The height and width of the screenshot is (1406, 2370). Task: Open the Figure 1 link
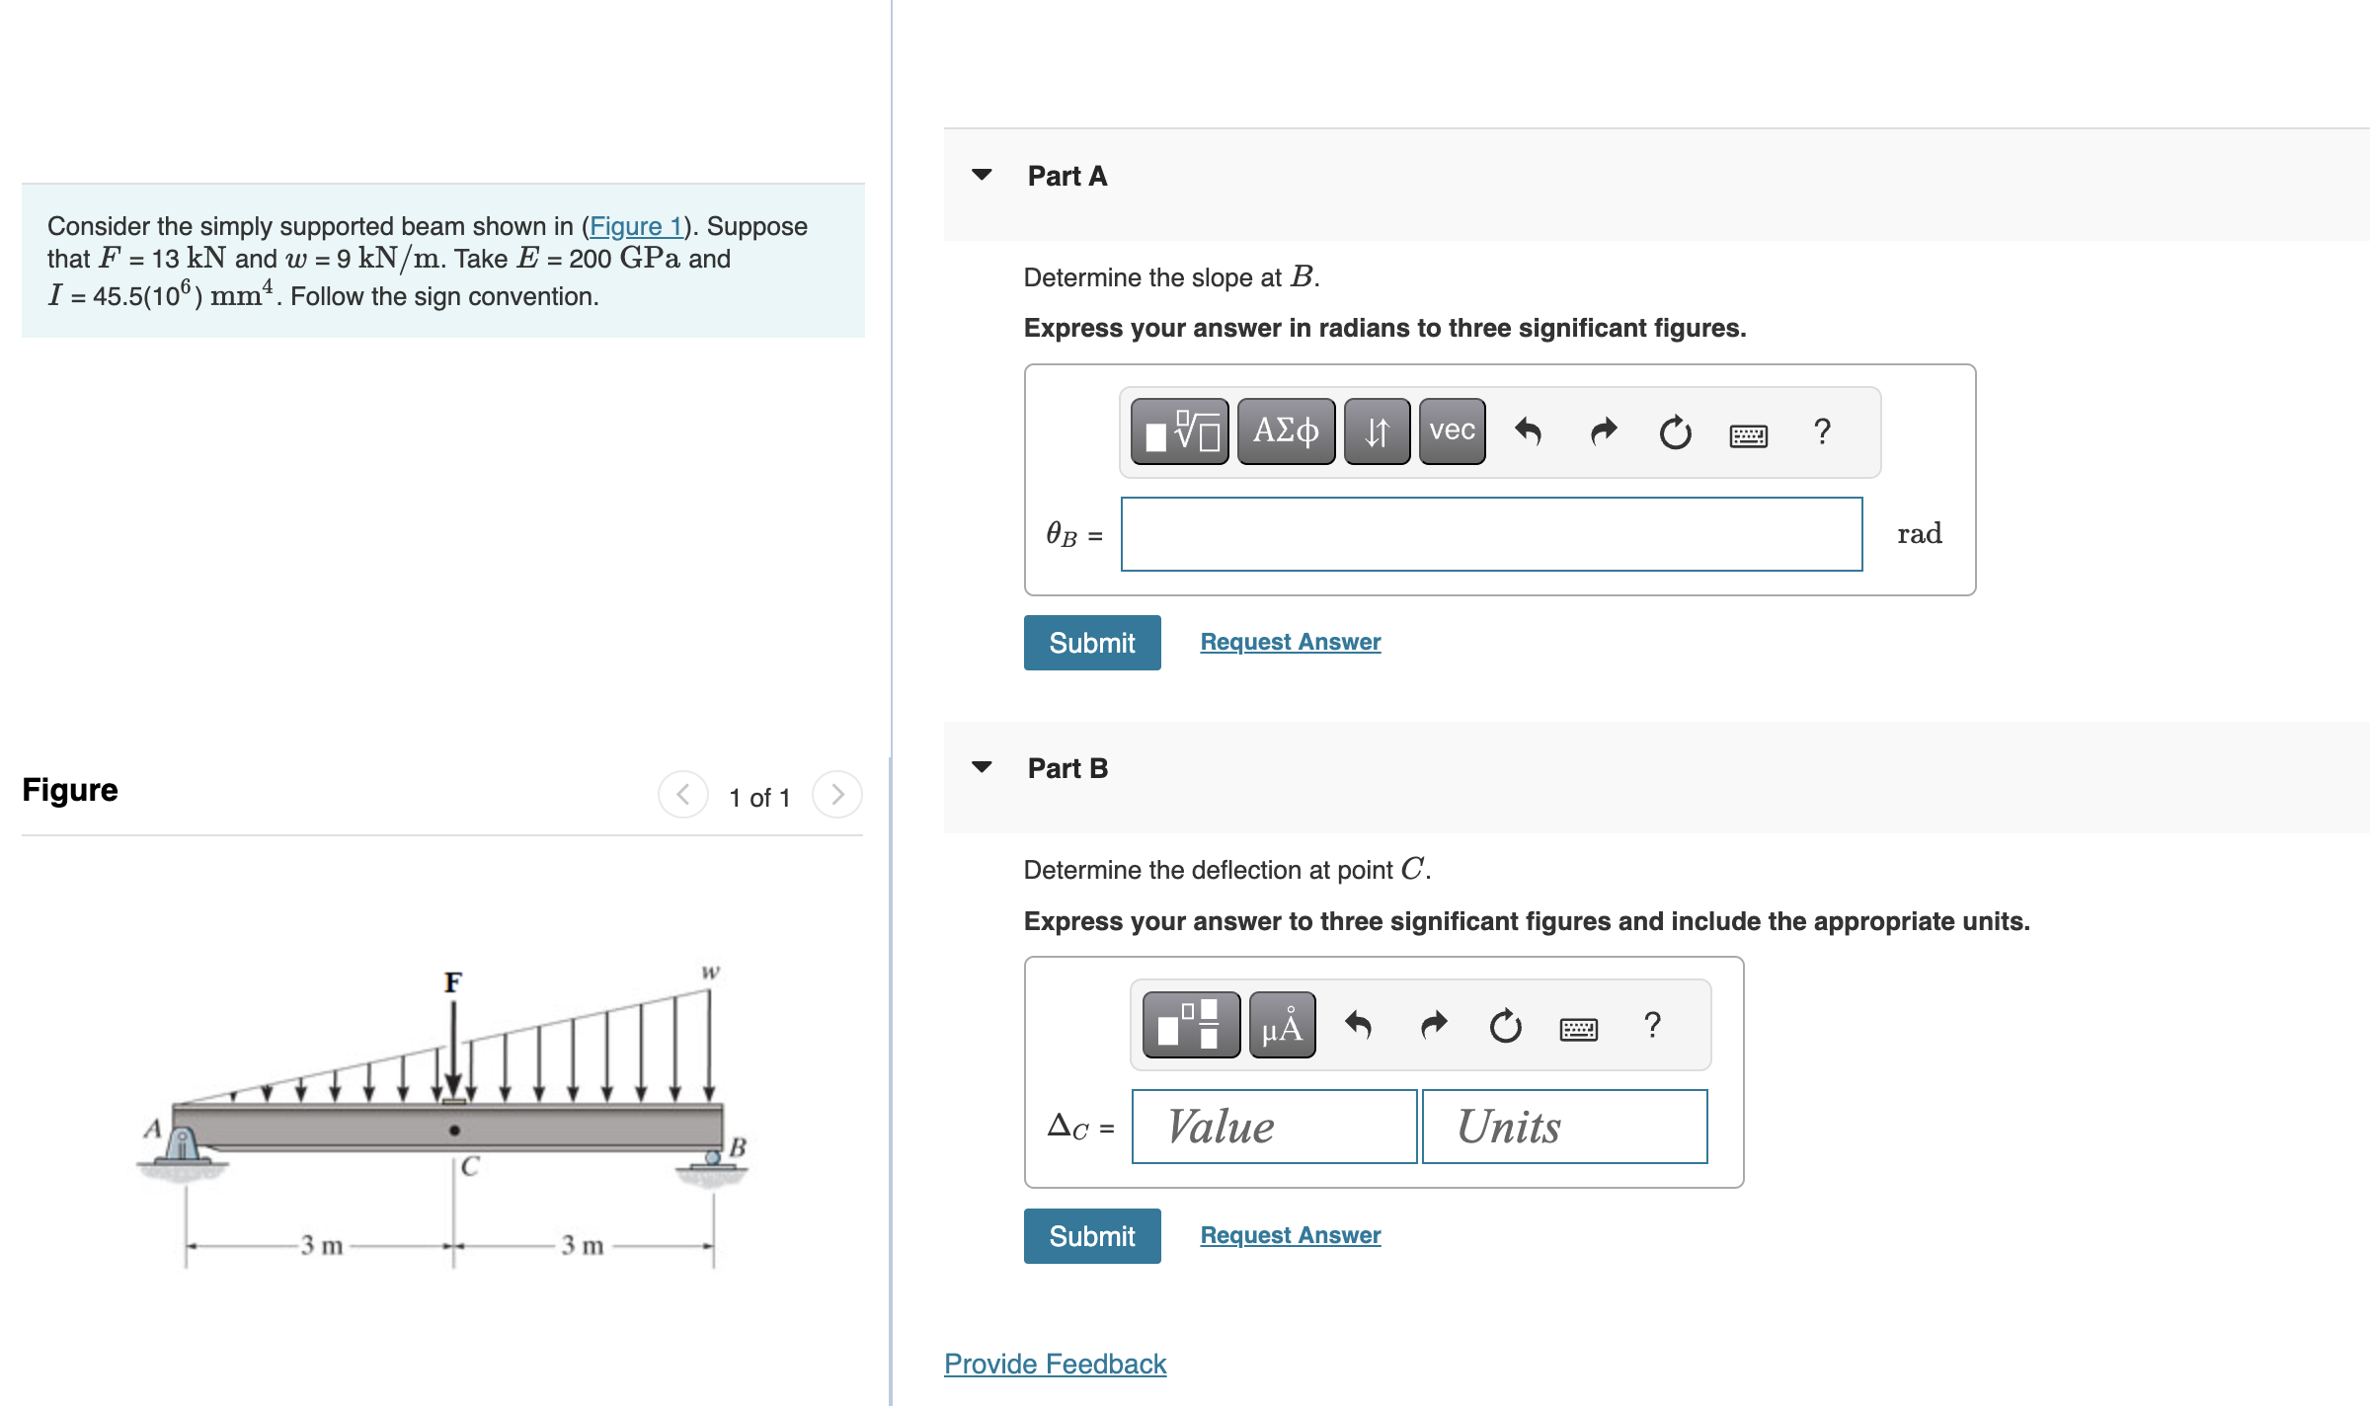[635, 226]
